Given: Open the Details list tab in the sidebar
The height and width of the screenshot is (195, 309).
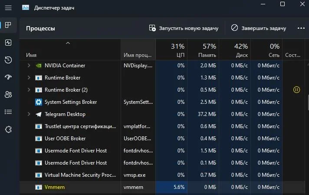Looking at the screenshot, I should [8, 112].
